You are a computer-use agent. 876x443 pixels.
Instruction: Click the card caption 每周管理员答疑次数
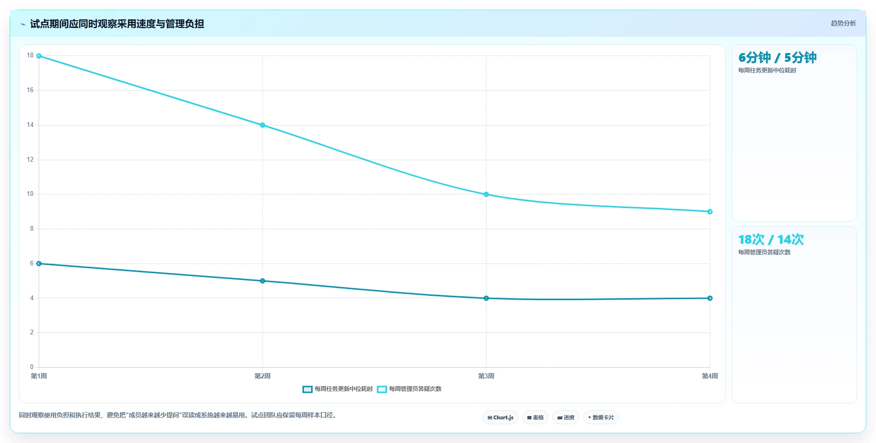pyautogui.click(x=764, y=252)
